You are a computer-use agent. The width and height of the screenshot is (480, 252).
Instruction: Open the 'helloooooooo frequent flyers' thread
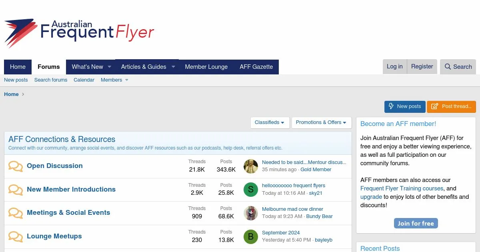[x=294, y=186]
